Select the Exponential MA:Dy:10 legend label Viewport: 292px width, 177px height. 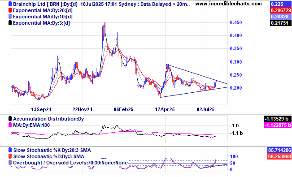43,17
